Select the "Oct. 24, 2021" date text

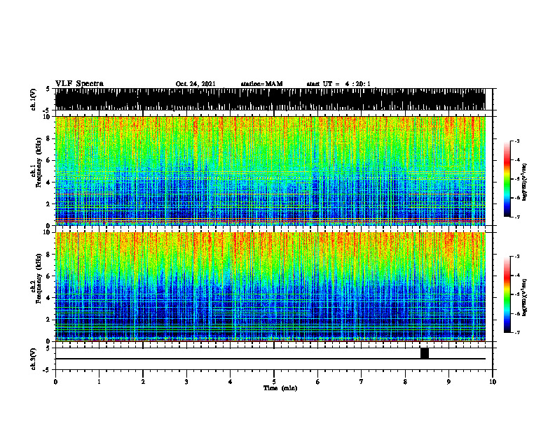click(x=196, y=84)
